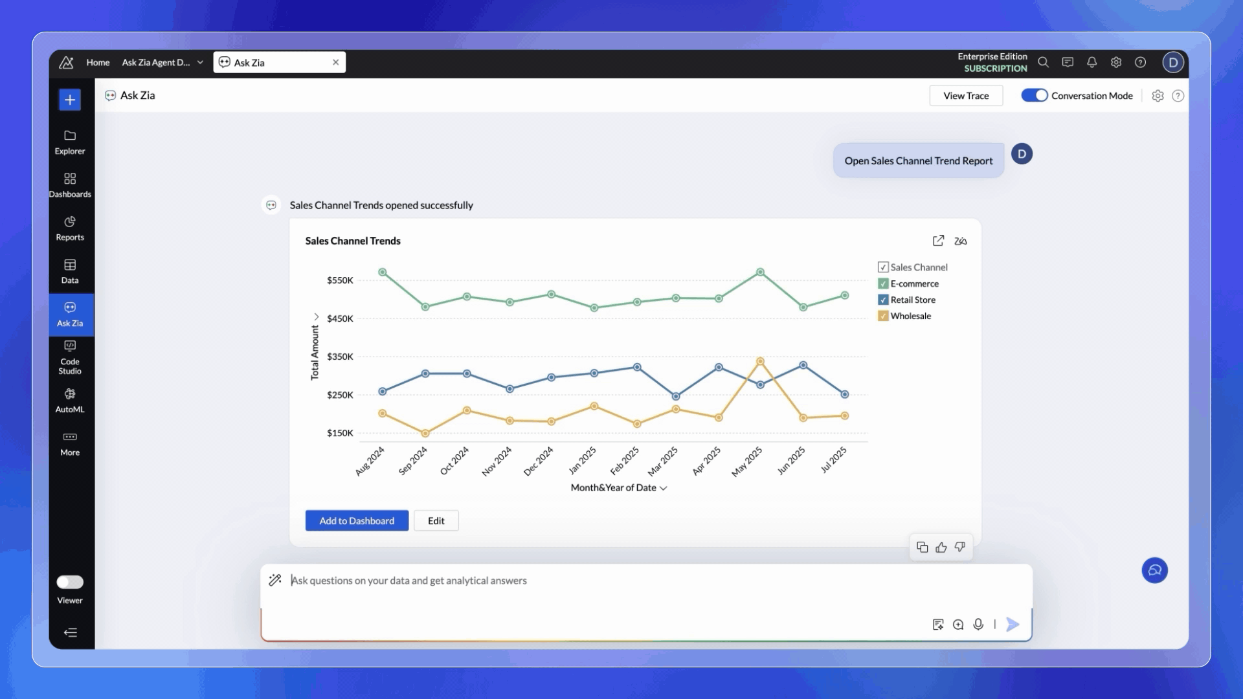The image size is (1243, 699).
Task: Open Code Studio in the sidebar
Action: (x=70, y=357)
